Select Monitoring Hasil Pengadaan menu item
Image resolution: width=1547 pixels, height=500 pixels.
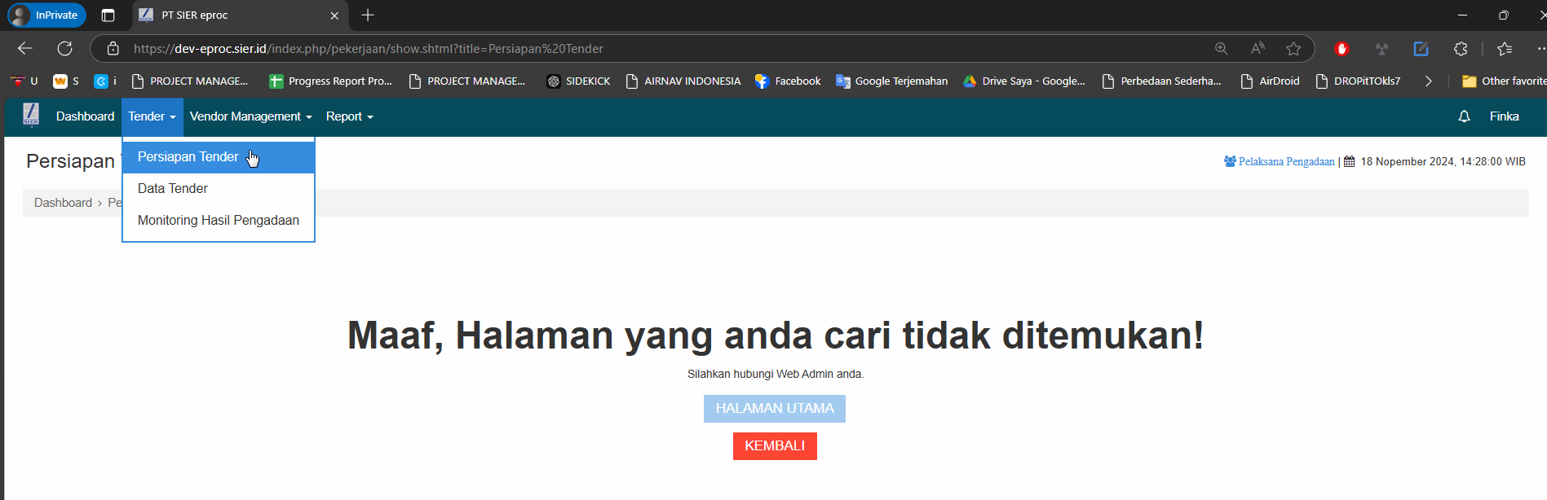pos(218,221)
